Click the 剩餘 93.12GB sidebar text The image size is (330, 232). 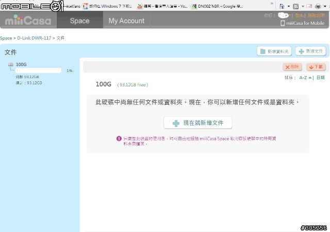27,77
